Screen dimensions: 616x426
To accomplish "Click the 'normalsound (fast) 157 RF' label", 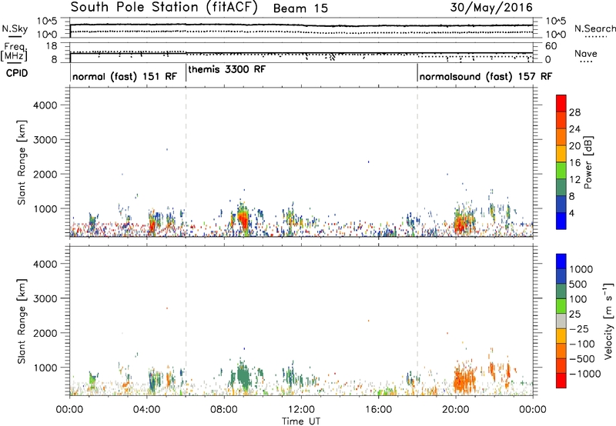I will point(486,76).
